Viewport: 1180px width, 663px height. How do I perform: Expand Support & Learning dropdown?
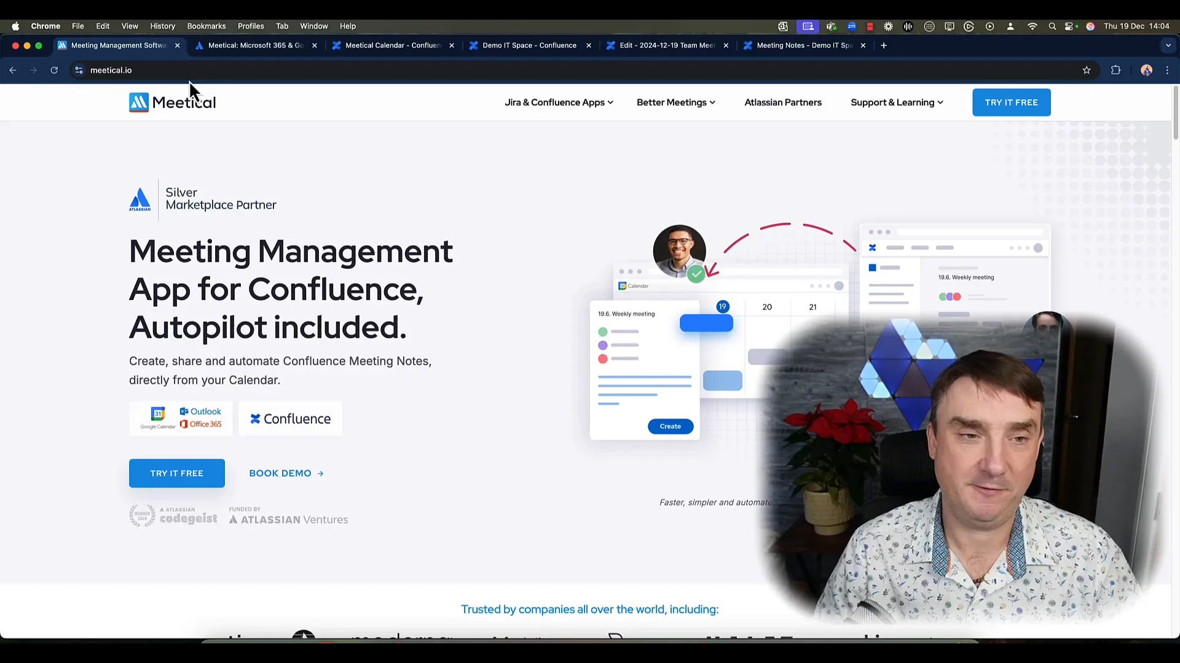click(897, 103)
